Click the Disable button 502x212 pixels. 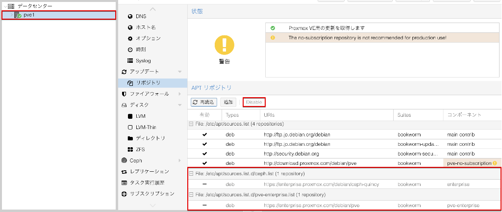coord(254,102)
